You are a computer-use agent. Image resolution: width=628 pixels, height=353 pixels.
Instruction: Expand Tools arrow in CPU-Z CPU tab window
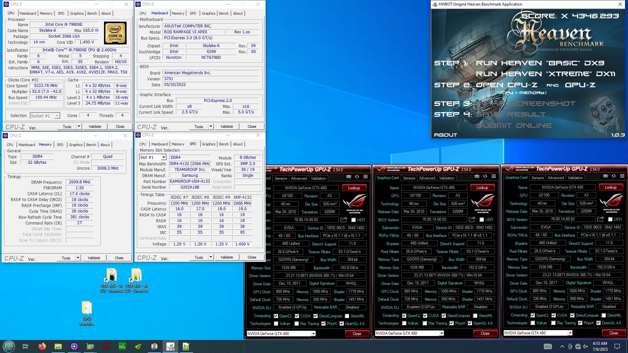(x=79, y=126)
